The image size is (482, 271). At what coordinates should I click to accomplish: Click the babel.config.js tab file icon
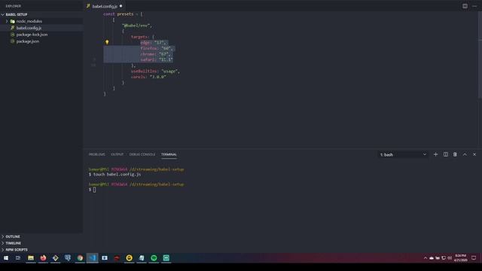click(88, 6)
